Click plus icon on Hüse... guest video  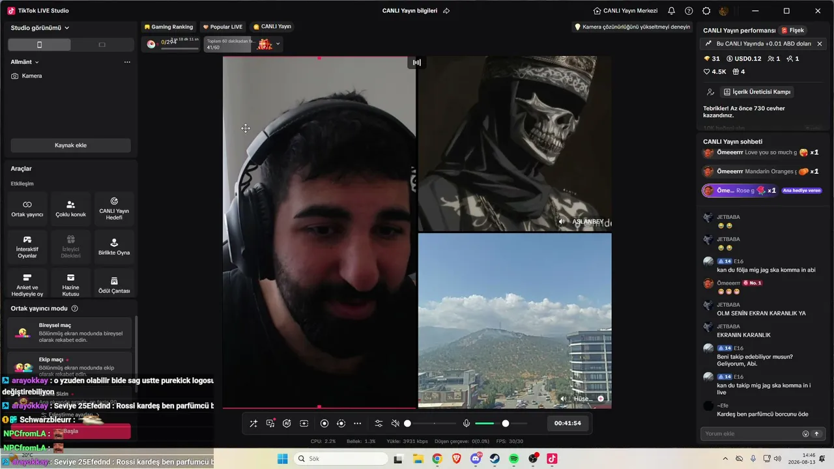click(601, 399)
